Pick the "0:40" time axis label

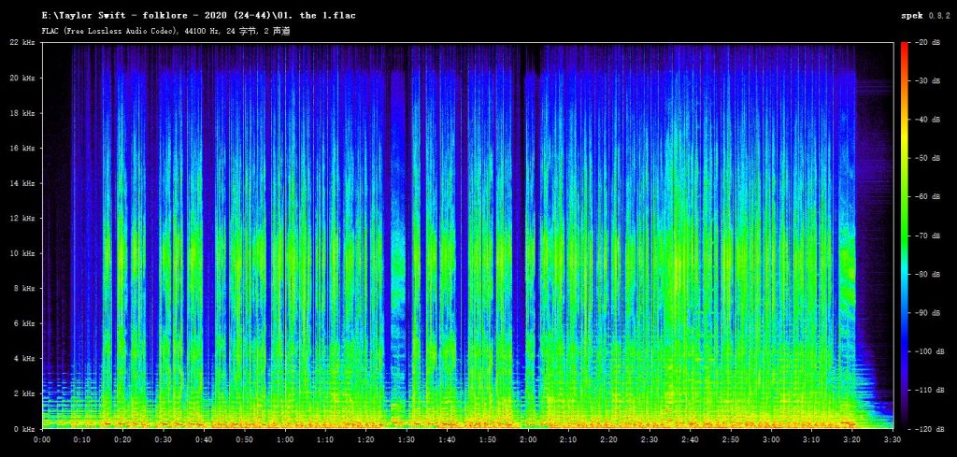[x=204, y=439]
